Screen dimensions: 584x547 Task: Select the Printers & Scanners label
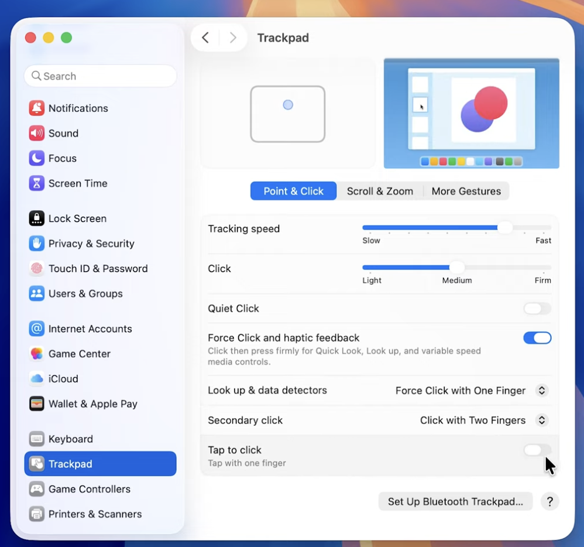[95, 514]
